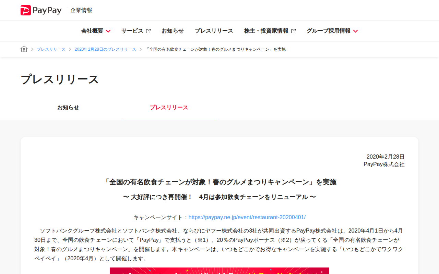The width and height of the screenshot is (439, 274).
Task: Open グループ採用情報 menu
Action: coord(329,31)
